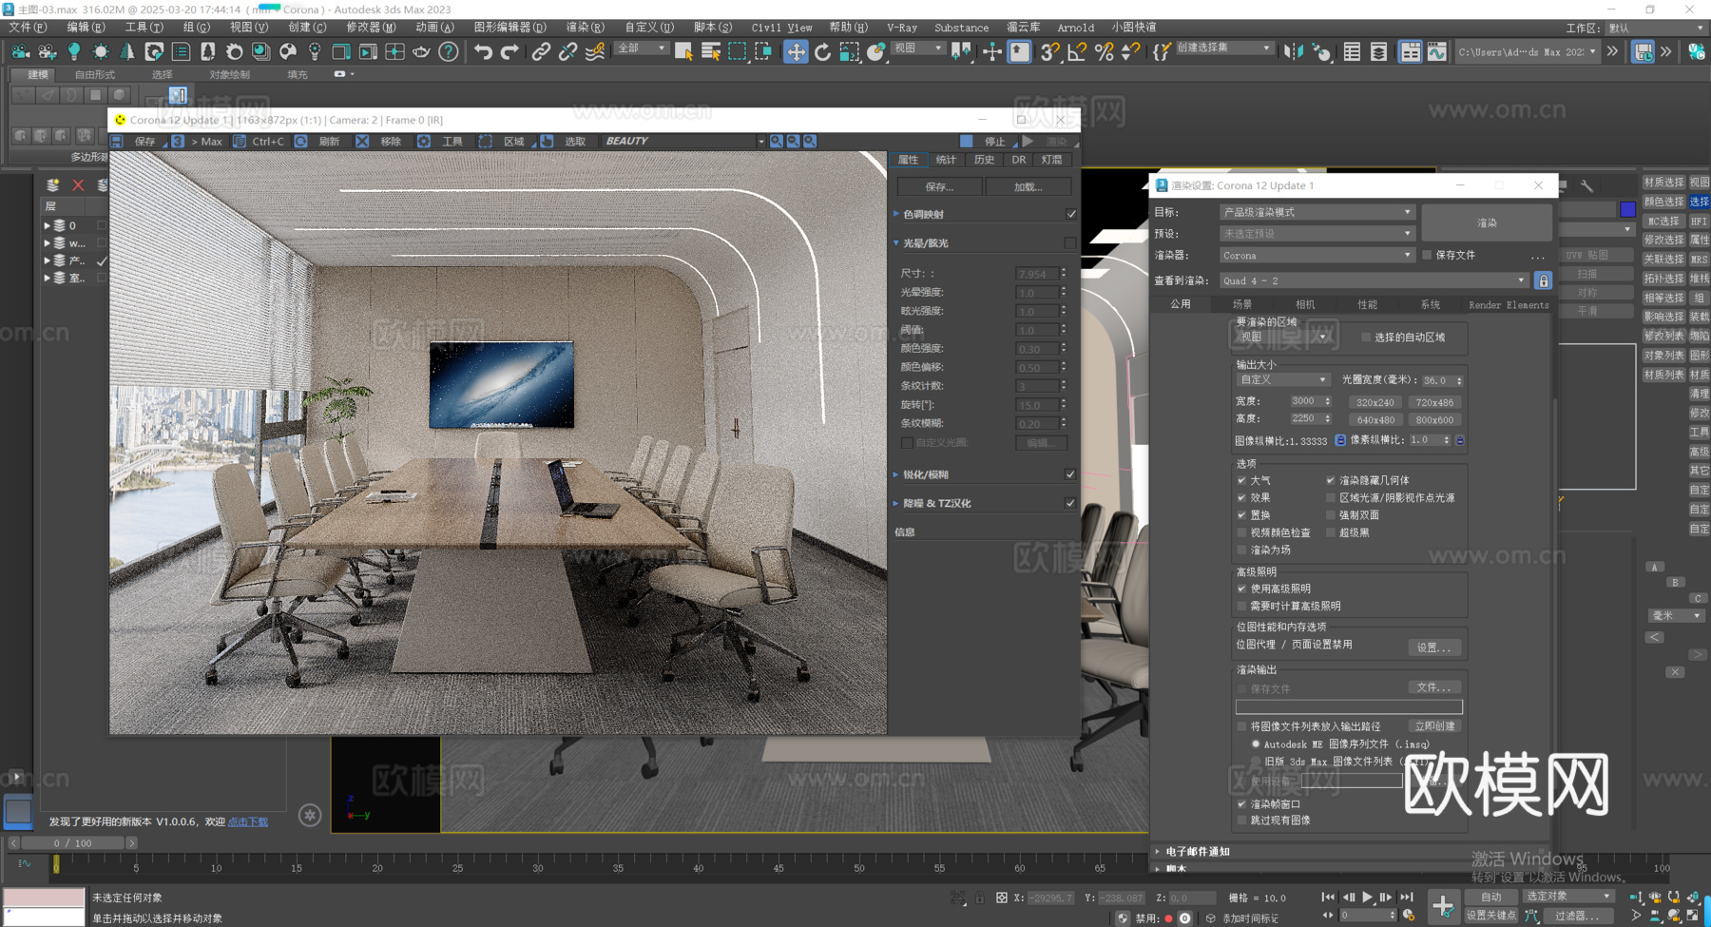Expand the 电子邮件通知 rollout
Screen dimensions: 1711x927
(x=1157, y=851)
